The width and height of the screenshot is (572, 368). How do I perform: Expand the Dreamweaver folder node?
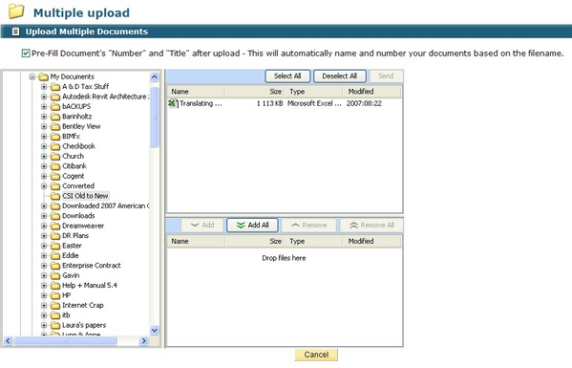click(x=44, y=226)
